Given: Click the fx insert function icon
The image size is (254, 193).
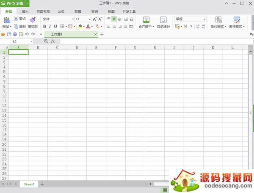Looking at the screenshot, I should click(53, 41).
